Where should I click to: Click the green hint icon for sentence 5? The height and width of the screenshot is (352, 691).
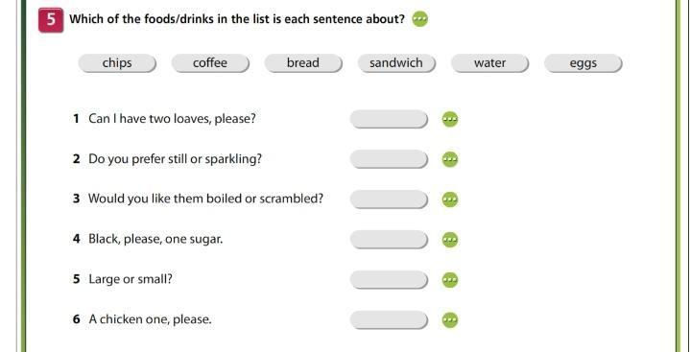point(450,280)
